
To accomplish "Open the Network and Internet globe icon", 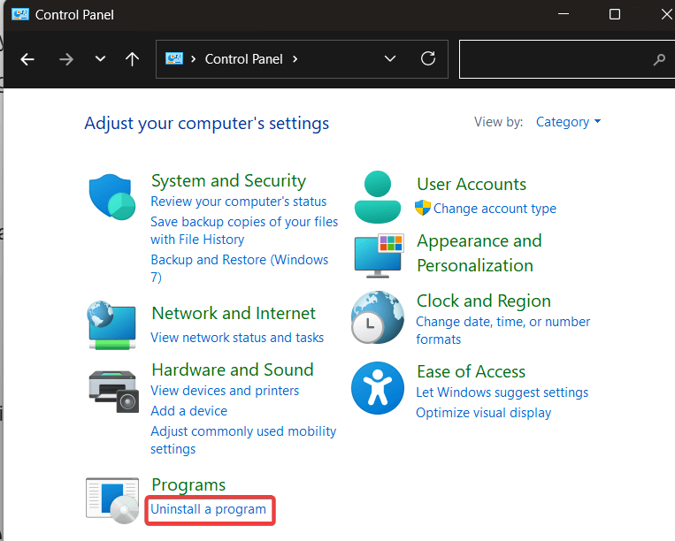I will [x=111, y=326].
